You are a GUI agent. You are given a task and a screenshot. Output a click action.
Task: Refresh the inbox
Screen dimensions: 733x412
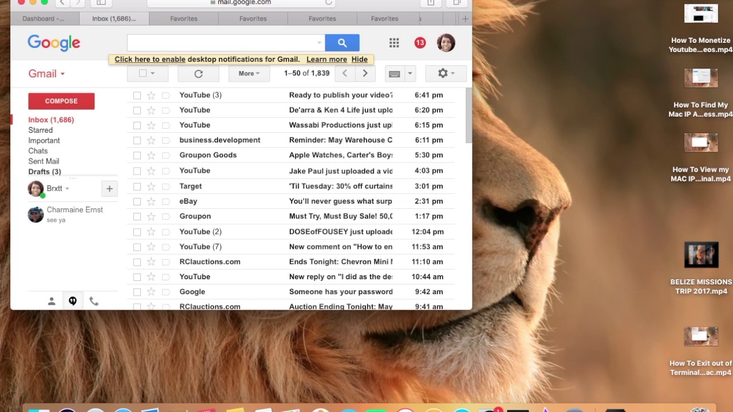(199, 73)
